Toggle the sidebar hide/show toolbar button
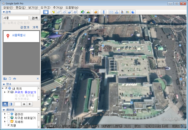The width and height of the screenshot is (188, 130). pyautogui.click(x=46, y=12)
